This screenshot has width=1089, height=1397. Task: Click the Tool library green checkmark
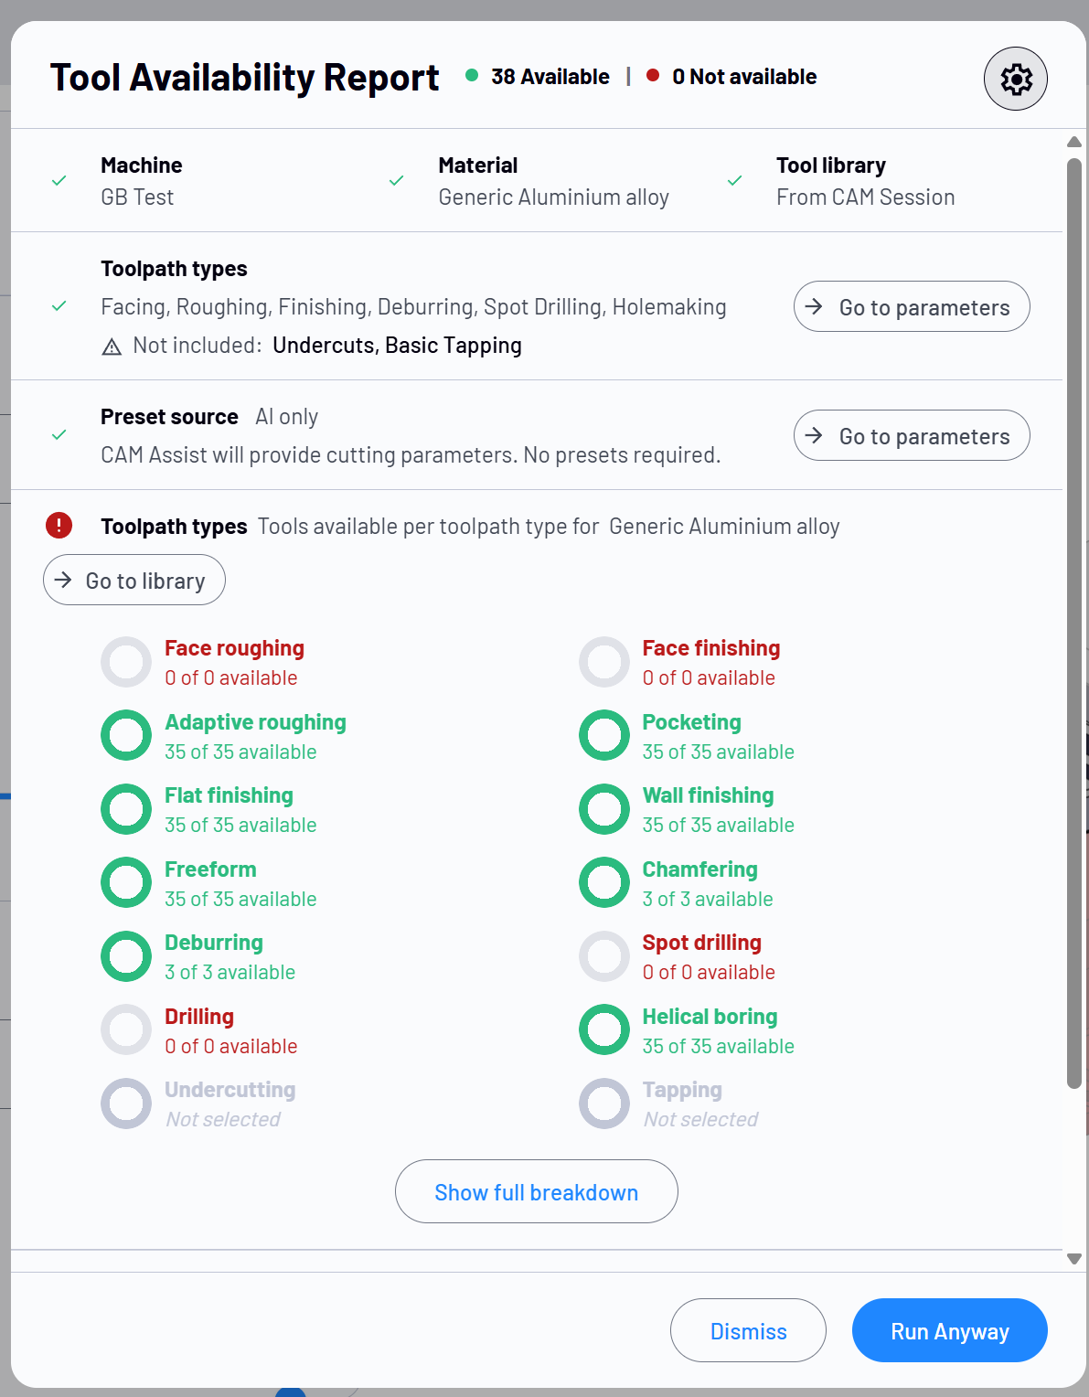point(734,181)
